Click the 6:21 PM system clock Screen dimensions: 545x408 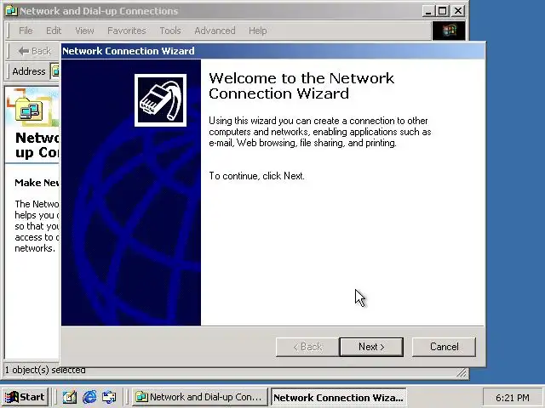point(513,398)
